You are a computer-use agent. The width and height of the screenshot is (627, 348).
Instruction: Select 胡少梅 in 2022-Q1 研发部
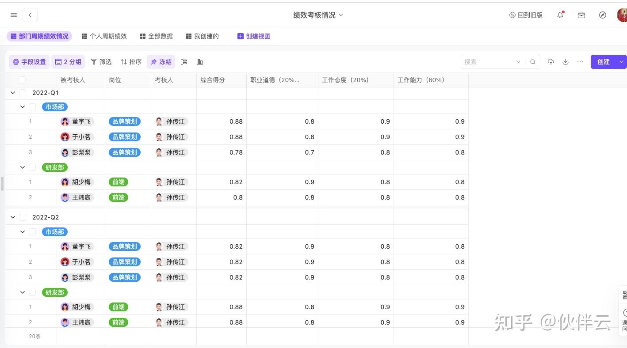pos(77,182)
